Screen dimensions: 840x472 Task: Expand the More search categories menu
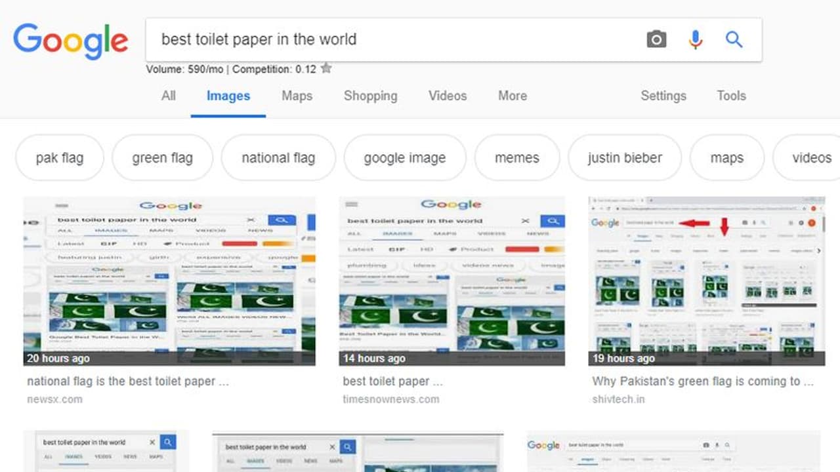tap(512, 96)
